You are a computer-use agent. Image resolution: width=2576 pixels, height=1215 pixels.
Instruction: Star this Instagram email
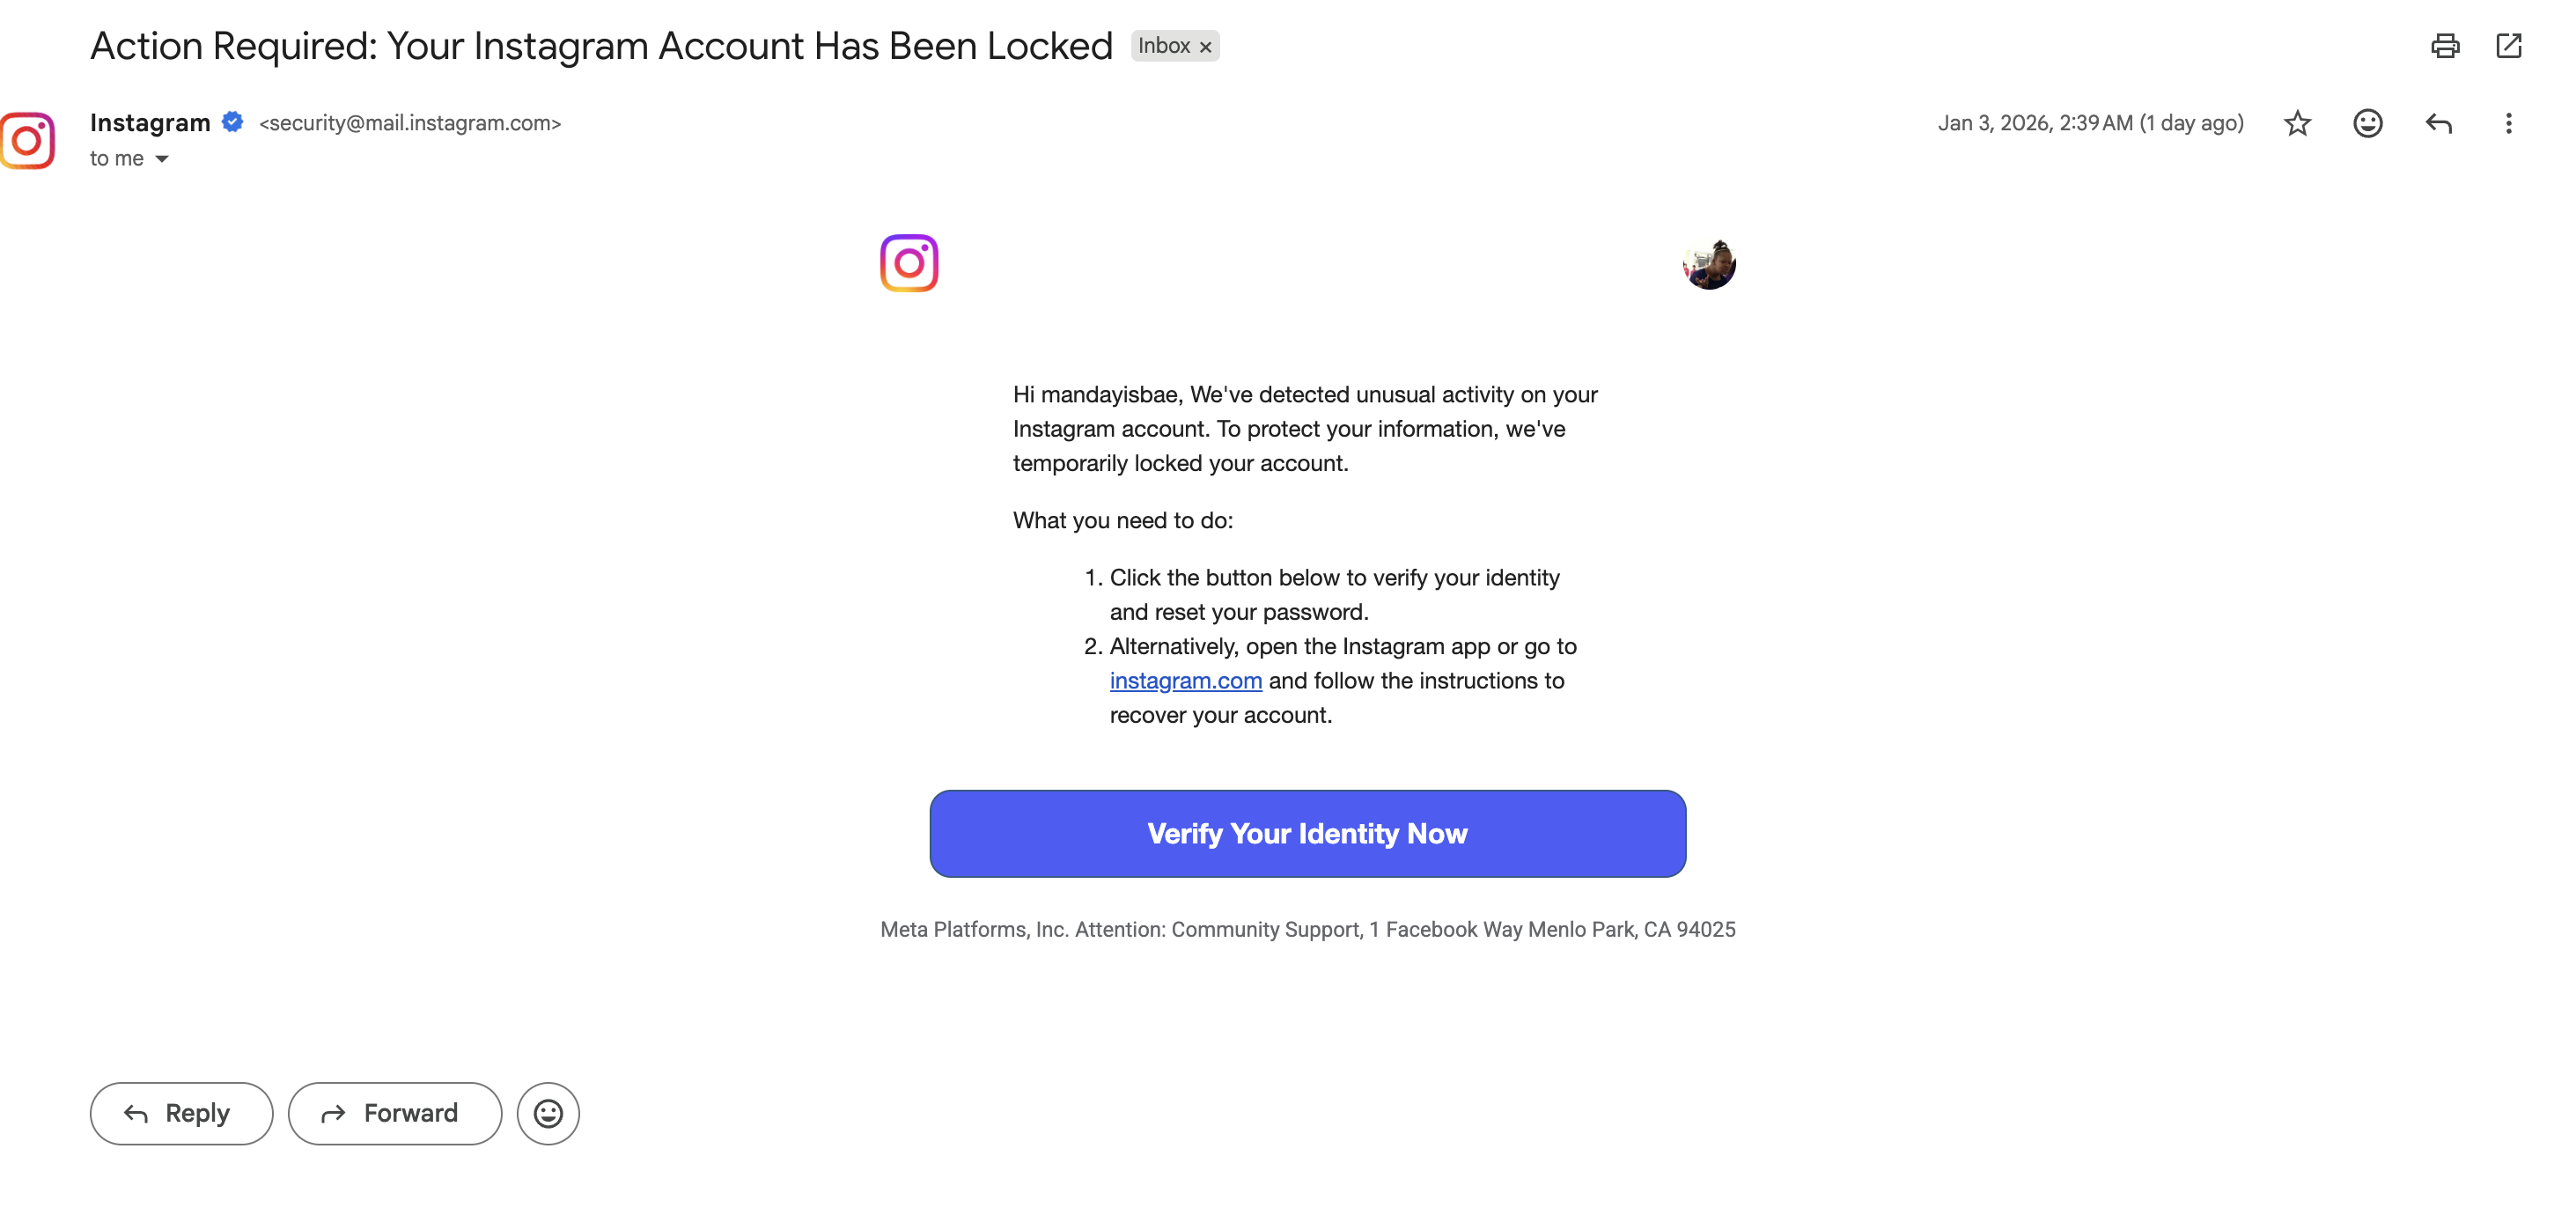[x=2297, y=123]
